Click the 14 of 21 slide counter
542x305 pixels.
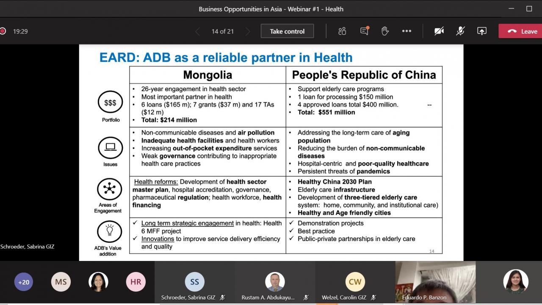tap(223, 31)
